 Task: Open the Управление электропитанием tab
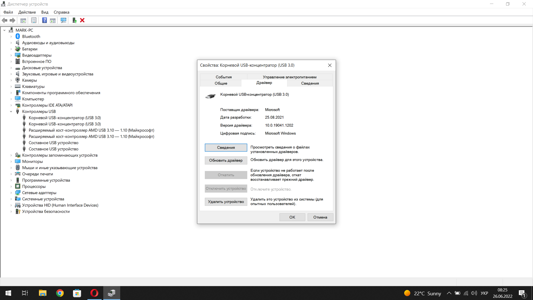pos(289,77)
